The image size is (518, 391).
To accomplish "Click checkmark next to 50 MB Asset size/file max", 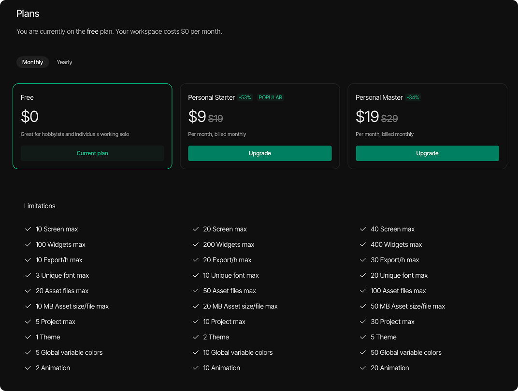I will [x=363, y=306].
